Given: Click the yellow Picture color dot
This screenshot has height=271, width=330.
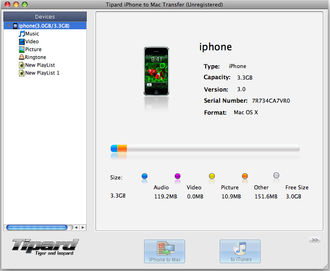Looking at the screenshot, I should pos(212,176).
